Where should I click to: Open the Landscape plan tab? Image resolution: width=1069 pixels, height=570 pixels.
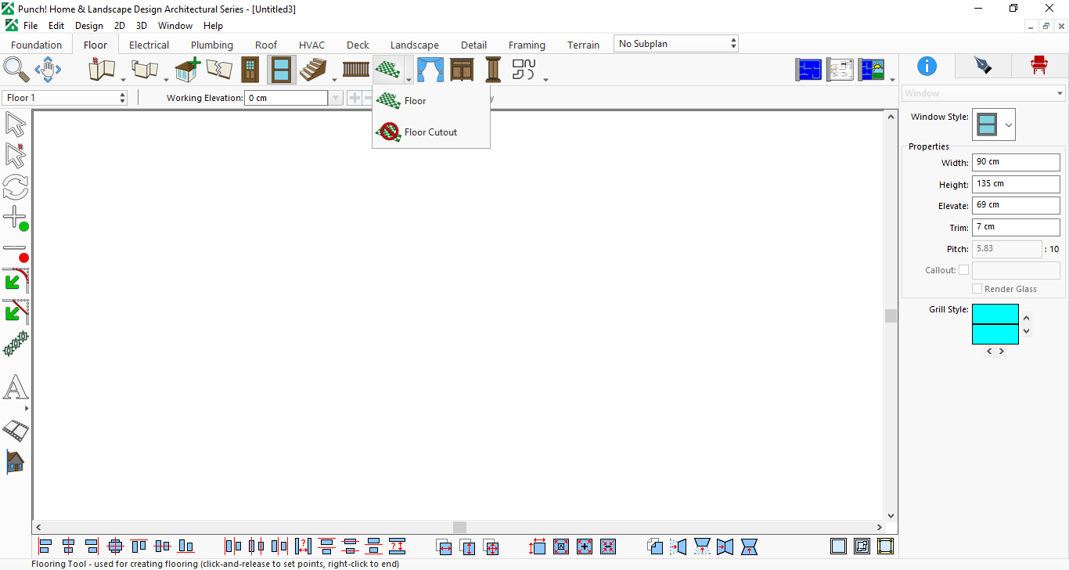point(415,45)
